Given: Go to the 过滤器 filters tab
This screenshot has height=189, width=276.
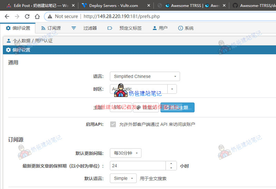Looking at the screenshot, I should coord(84,28).
